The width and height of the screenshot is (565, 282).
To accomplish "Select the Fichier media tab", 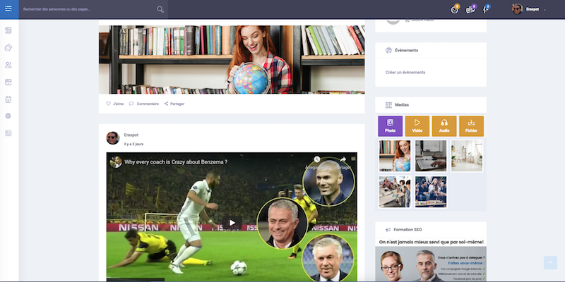I will coord(471,126).
